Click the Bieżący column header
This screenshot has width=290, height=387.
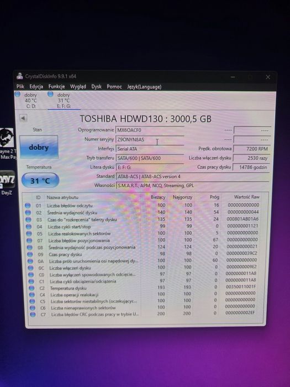coord(158,197)
